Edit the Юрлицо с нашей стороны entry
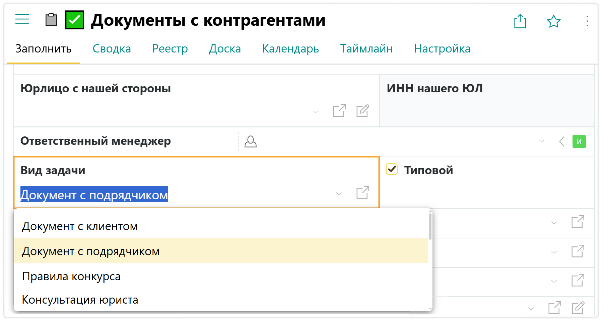The width and height of the screenshot is (603, 321). pos(362,111)
